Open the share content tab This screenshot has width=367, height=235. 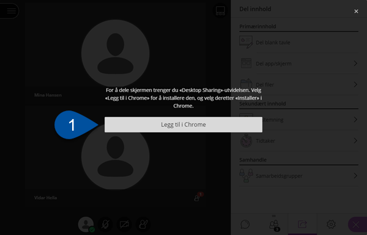(x=302, y=224)
